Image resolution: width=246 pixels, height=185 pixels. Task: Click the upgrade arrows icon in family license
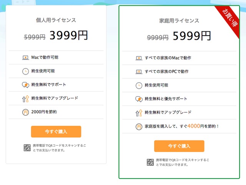(x=139, y=113)
